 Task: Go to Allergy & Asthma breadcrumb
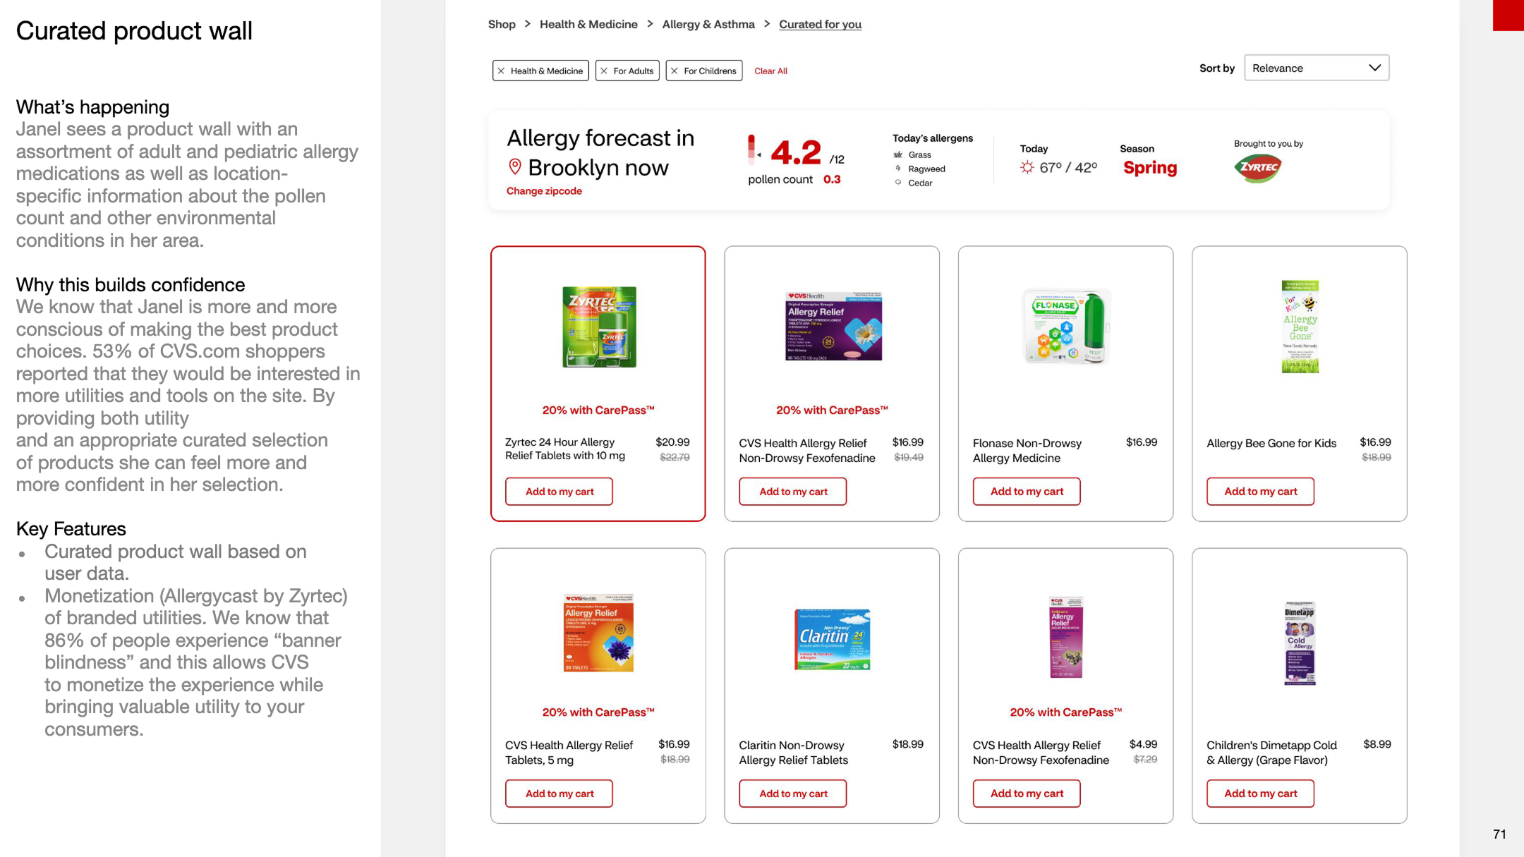(x=708, y=24)
